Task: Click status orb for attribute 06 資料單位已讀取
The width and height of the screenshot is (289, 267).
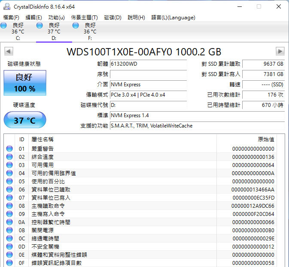Action: [x=9, y=189]
